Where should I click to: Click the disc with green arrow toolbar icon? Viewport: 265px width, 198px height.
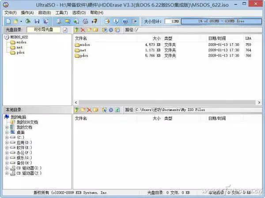pos(76,21)
